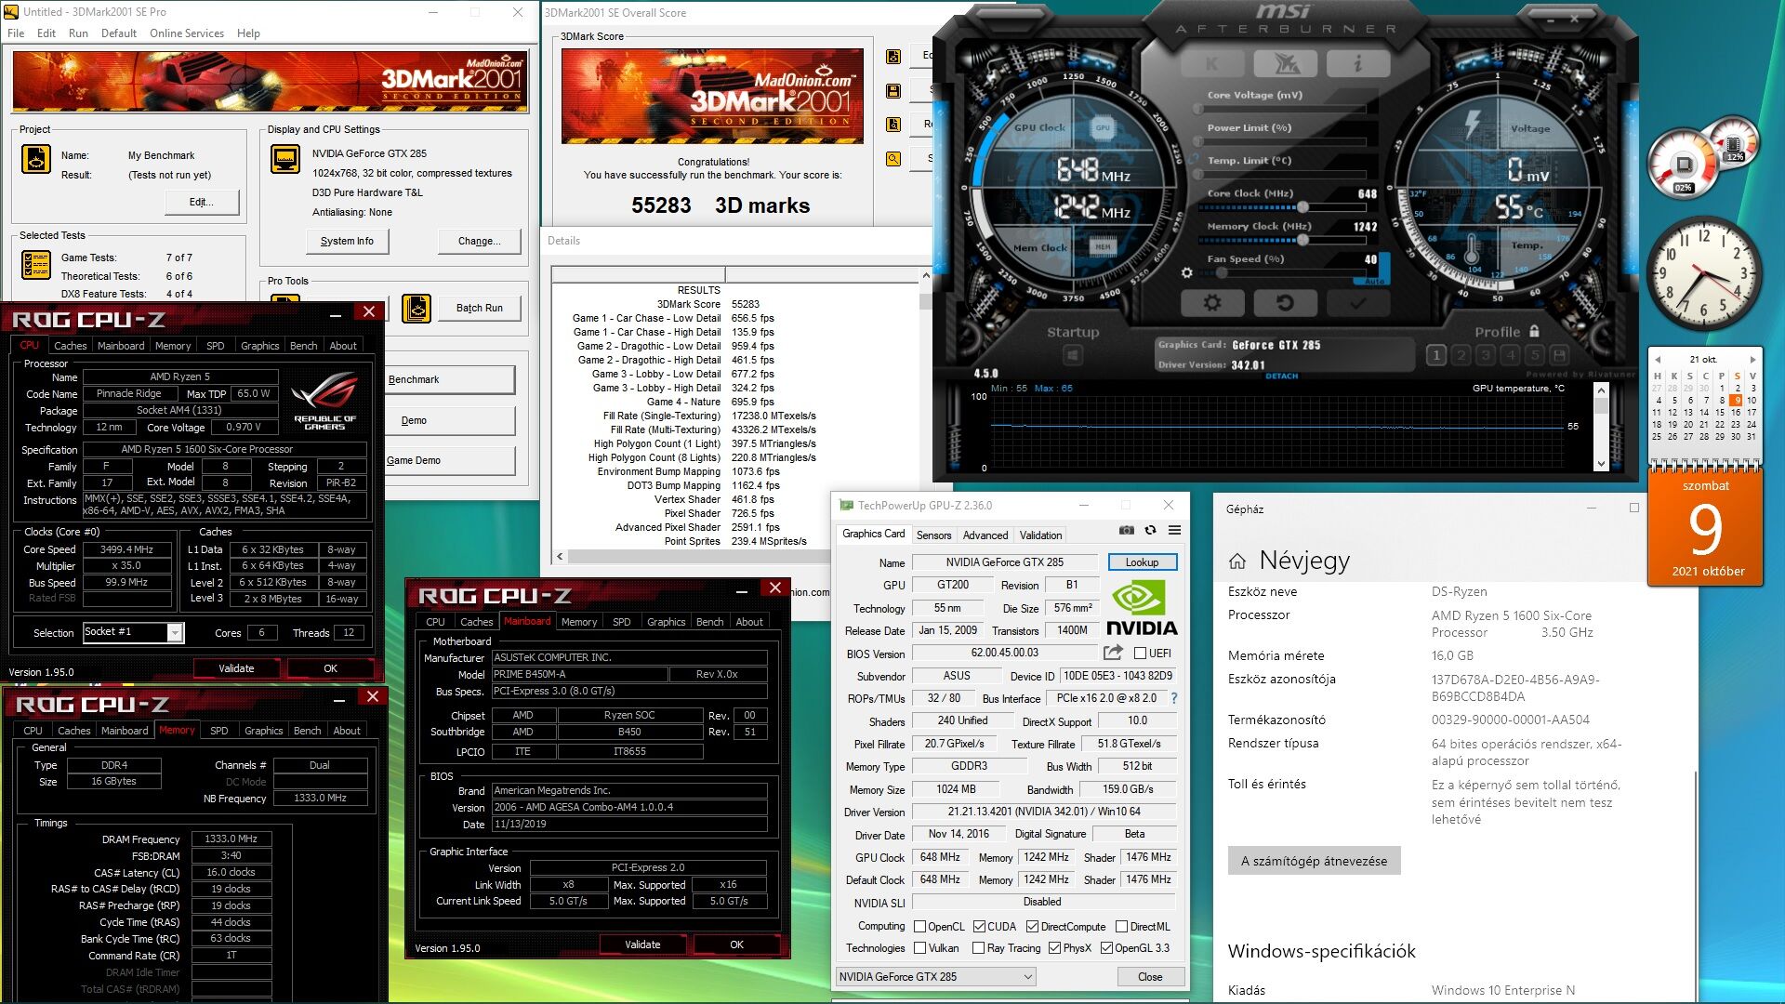Image resolution: width=1785 pixels, height=1004 pixels.
Task: Click save floppy icon in Overall Score window
Action: 893,91
